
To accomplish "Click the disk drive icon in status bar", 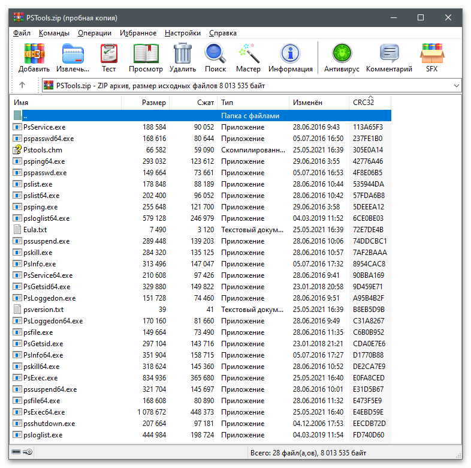I will (x=16, y=452).
